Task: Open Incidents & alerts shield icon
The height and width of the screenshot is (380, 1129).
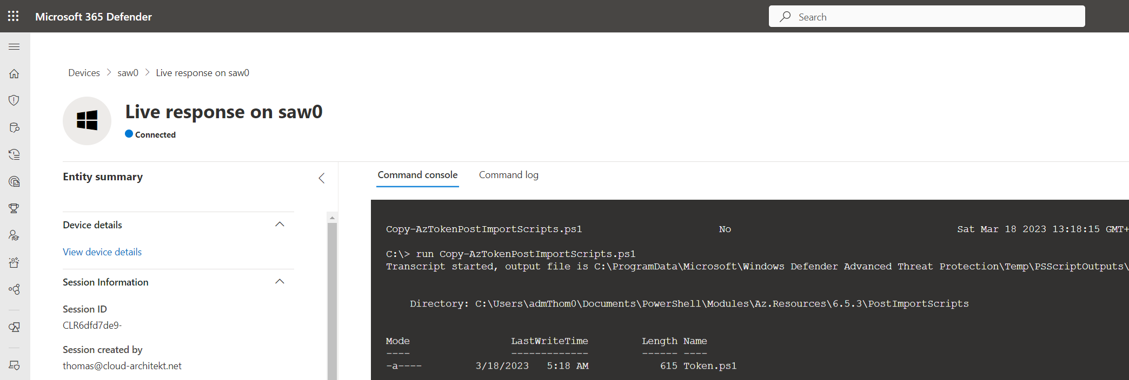Action: pos(15,100)
